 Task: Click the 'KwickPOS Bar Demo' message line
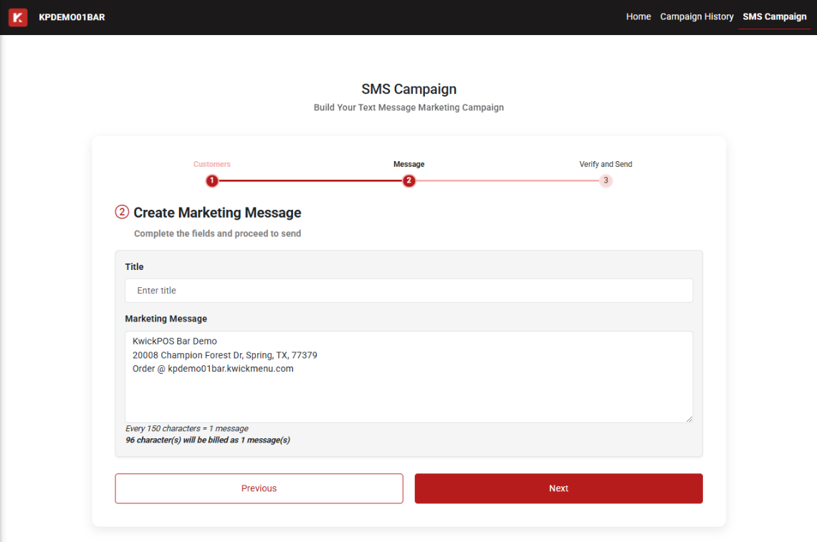[x=175, y=341]
